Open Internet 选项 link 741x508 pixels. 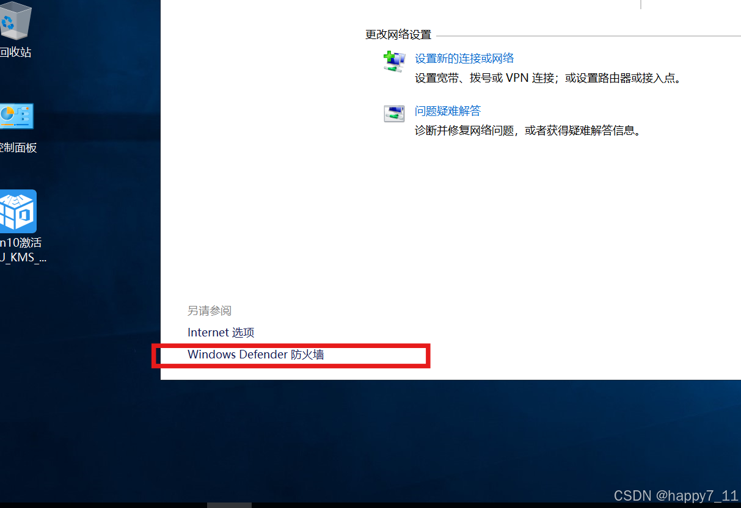(x=221, y=333)
